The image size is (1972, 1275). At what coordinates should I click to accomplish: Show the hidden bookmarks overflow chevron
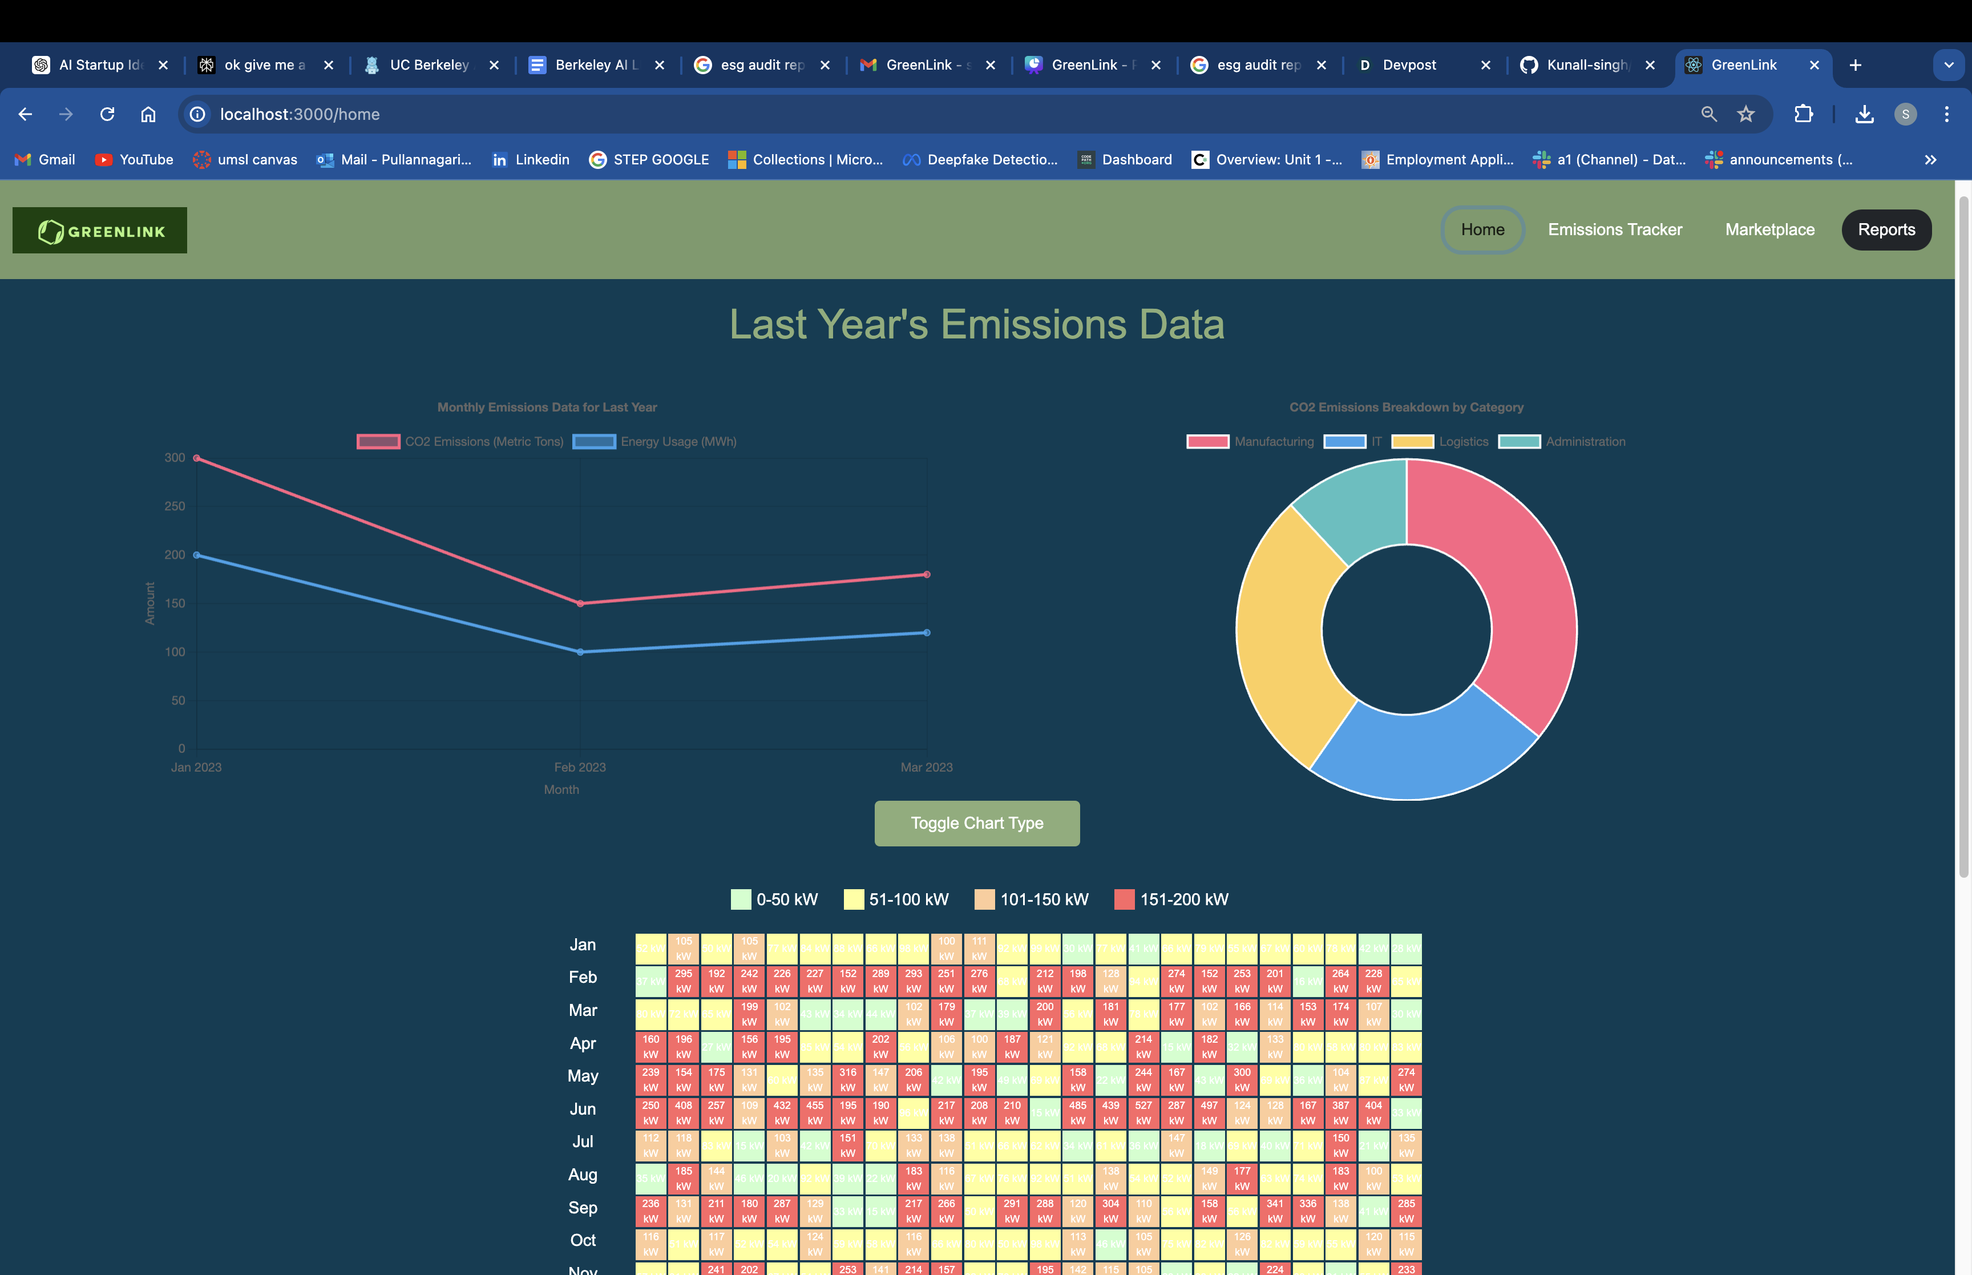click(x=1930, y=160)
